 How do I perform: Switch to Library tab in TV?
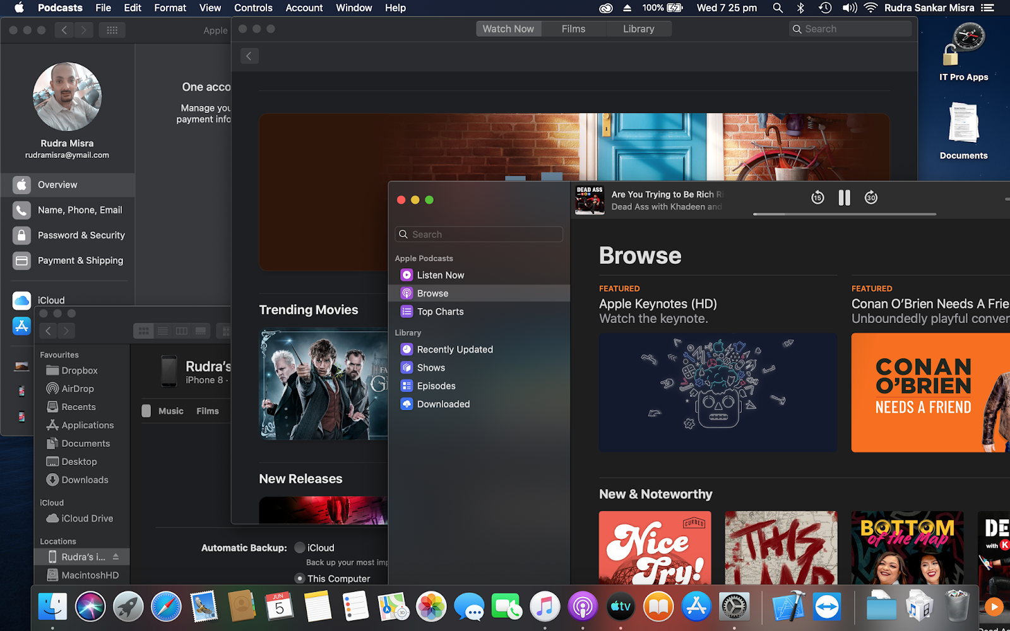(639, 29)
